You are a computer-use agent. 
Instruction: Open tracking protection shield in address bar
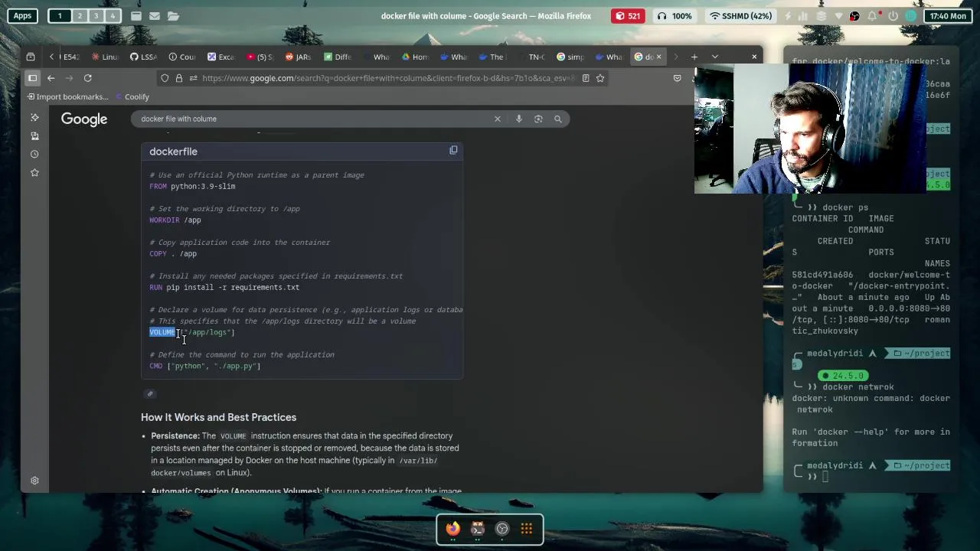tap(165, 78)
